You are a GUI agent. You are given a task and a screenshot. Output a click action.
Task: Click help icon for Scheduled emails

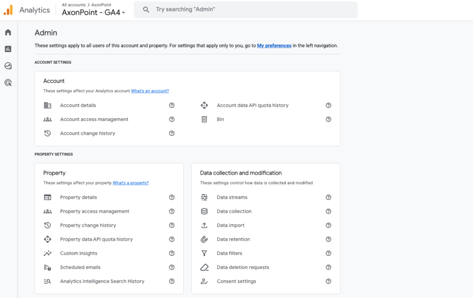tap(172, 267)
